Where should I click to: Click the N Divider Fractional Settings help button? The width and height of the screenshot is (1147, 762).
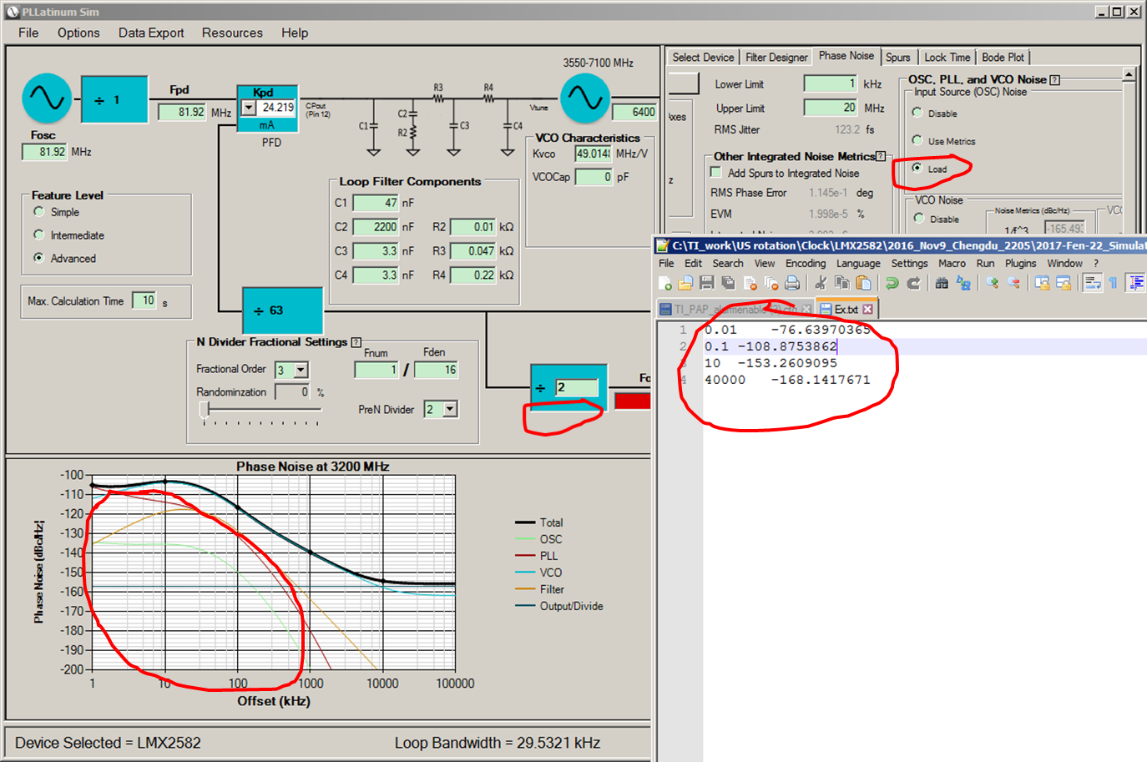tap(357, 341)
